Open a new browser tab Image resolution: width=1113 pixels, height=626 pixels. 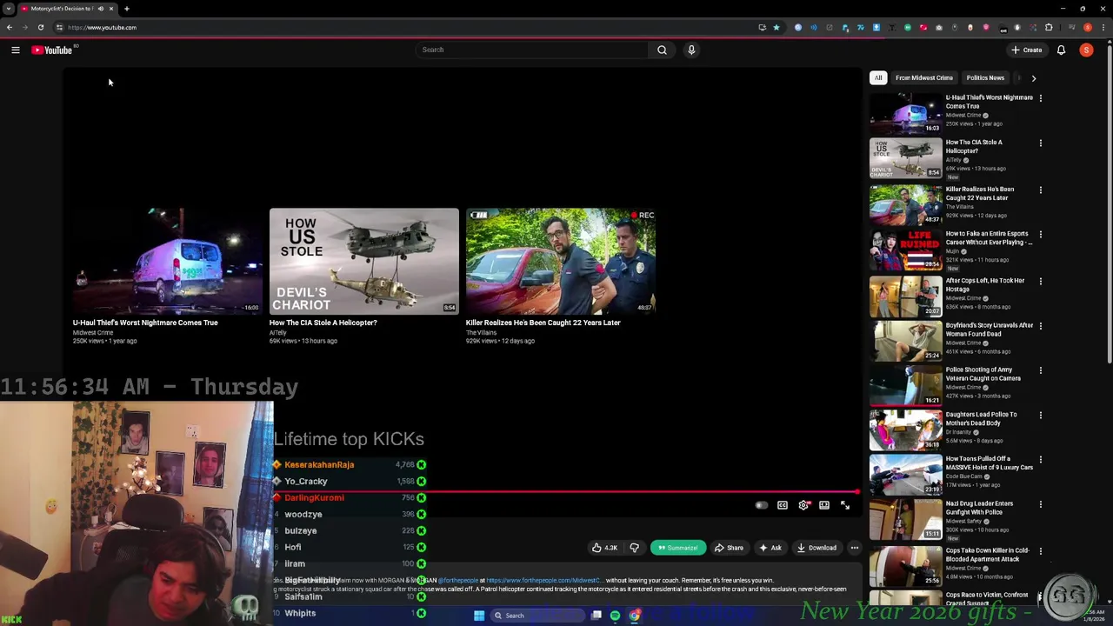[x=127, y=9]
